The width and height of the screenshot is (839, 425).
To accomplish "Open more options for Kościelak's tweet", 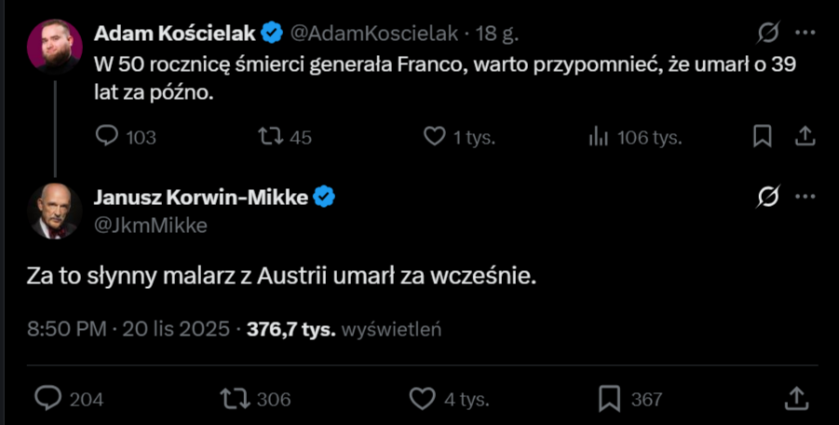I will [805, 34].
